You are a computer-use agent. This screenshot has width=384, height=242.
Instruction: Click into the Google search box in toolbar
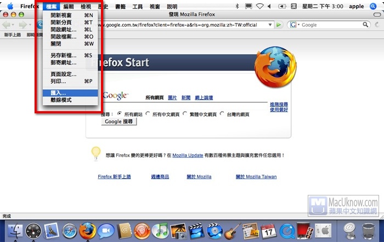click(x=331, y=25)
